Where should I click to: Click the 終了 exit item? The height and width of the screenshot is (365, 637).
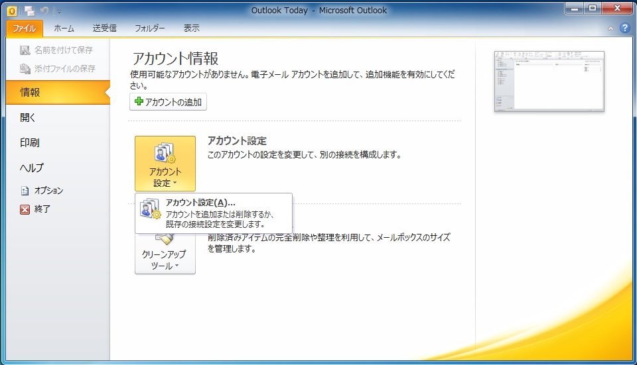coord(35,209)
